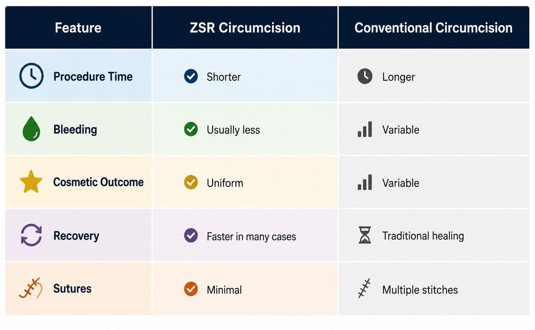This screenshot has height=330, width=535.
Task: Select the Conventional Circumcision column header
Action: tap(434, 28)
